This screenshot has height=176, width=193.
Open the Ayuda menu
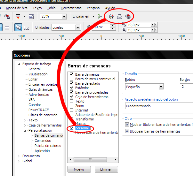pyautogui.click(x=110, y=8)
